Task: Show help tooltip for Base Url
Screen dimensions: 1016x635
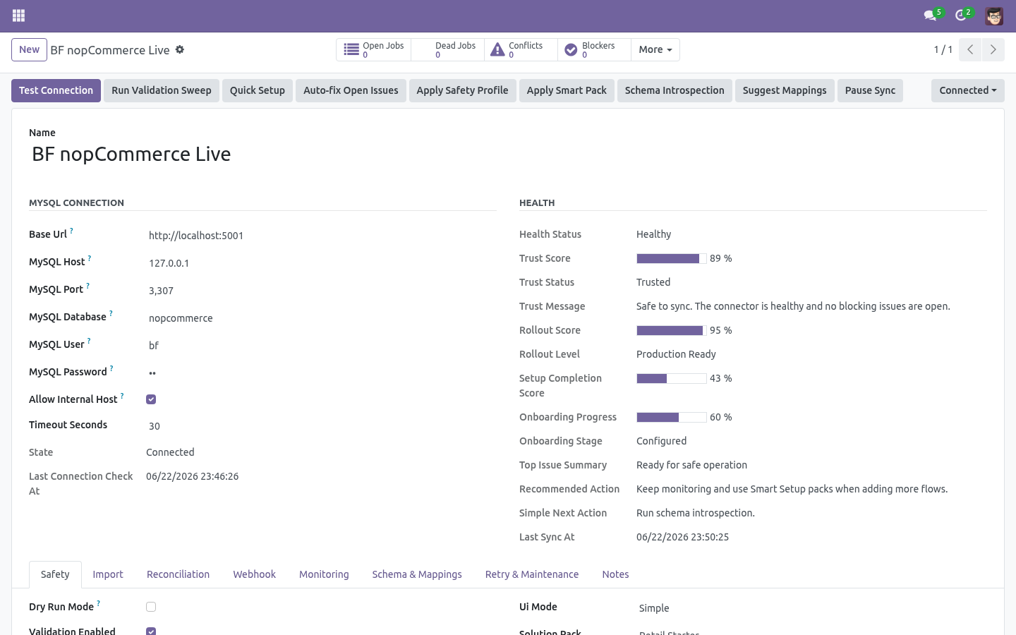Action: [71, 231]
